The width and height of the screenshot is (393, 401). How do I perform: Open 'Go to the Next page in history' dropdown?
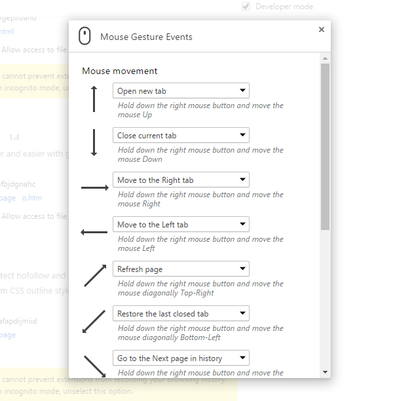coord(181,358)
